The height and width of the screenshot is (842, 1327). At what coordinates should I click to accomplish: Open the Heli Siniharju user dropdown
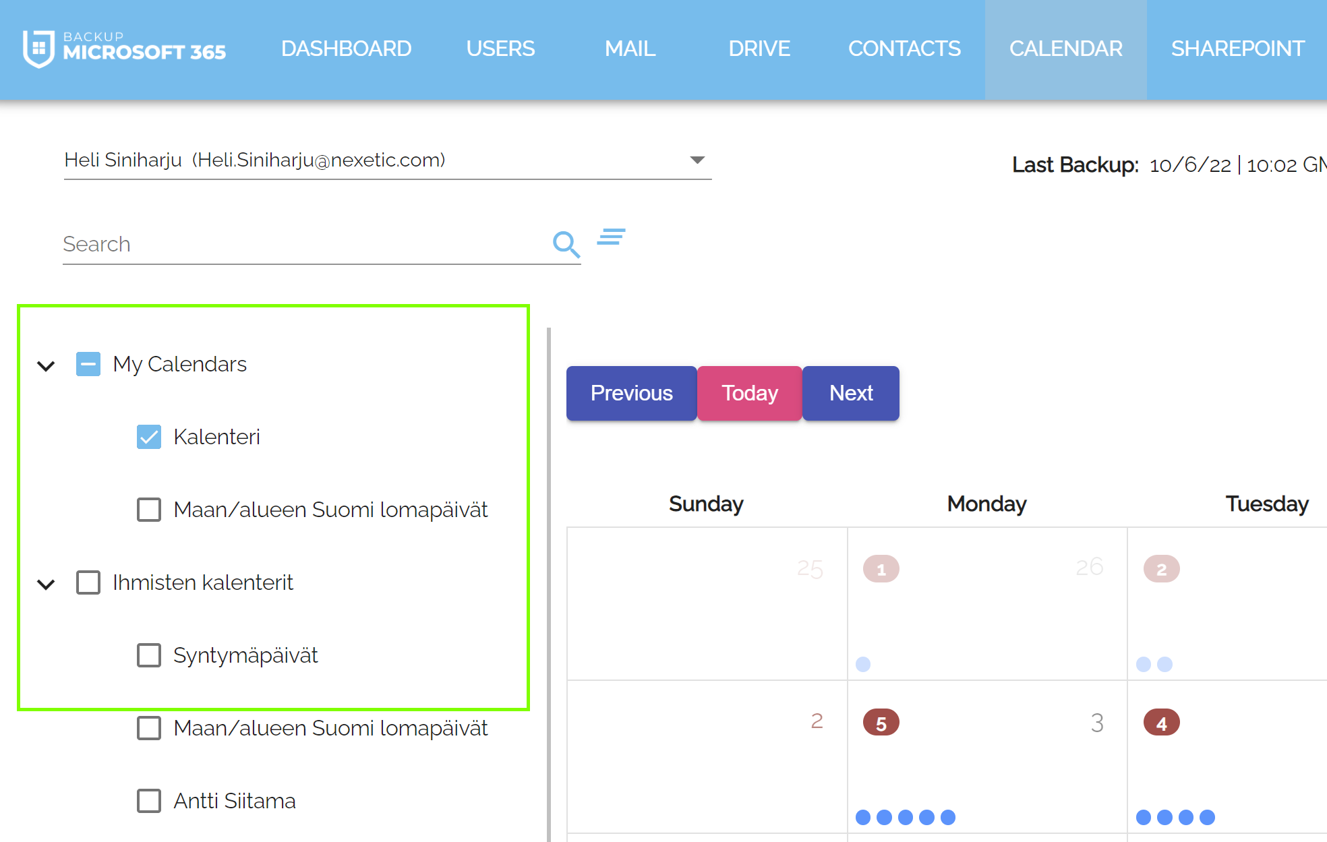point(697,160)
